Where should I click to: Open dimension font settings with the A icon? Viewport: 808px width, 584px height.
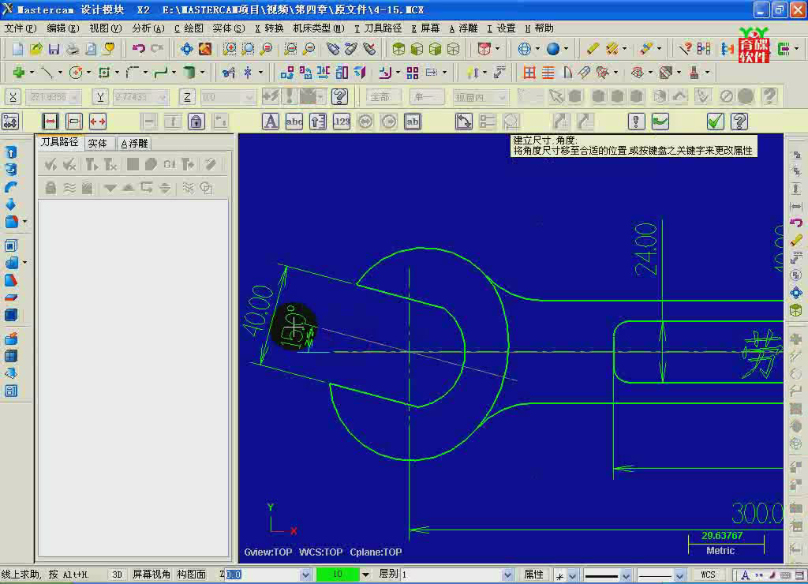[271, 122]
